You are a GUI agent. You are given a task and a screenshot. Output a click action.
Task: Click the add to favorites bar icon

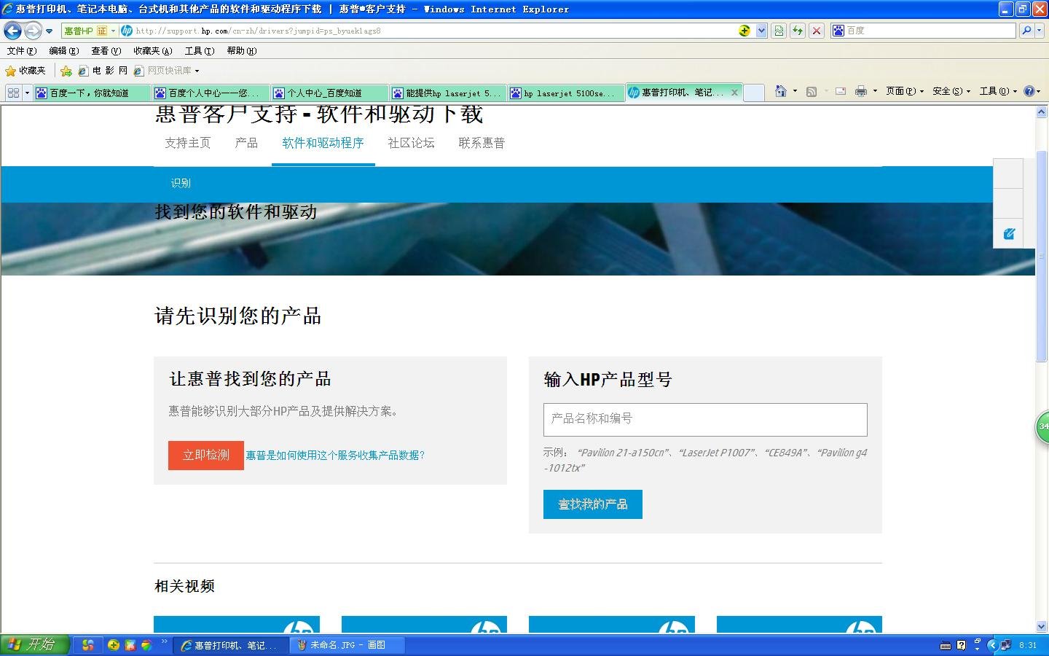[x=66, y=71]
